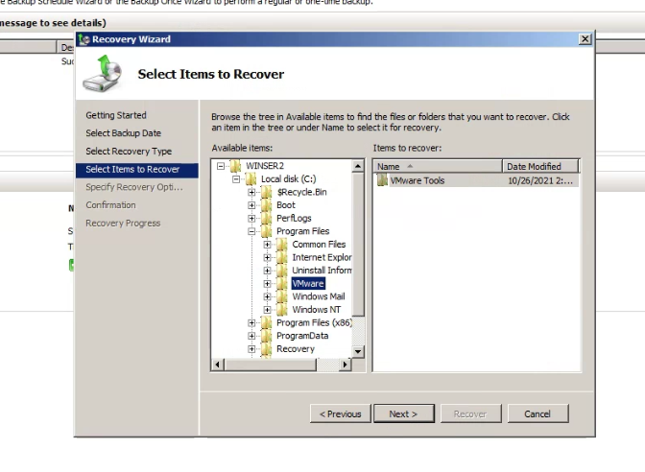Select the Select Items to Recover step
The height and width of the screenshot is (472, 645).
(x=137, y=170)
